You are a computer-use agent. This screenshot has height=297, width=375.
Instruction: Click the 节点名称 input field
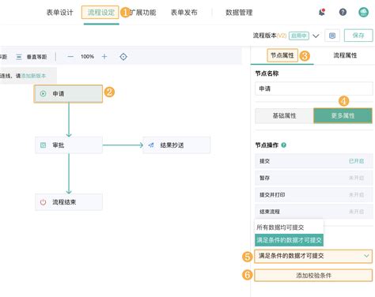click(x=314, y=88)
